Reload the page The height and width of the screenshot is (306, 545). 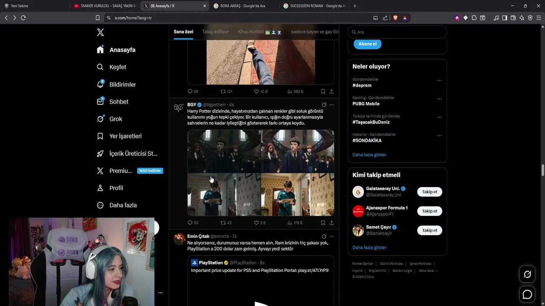23,18
